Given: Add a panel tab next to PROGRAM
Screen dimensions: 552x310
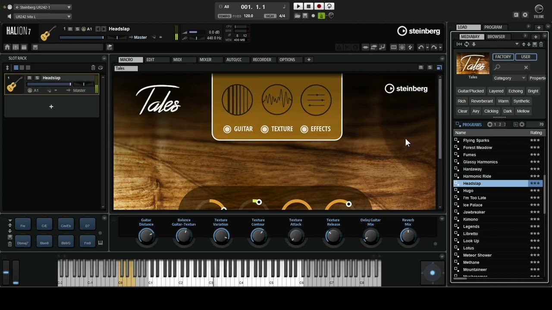Looking at the screenshot, I should [539, 28].
